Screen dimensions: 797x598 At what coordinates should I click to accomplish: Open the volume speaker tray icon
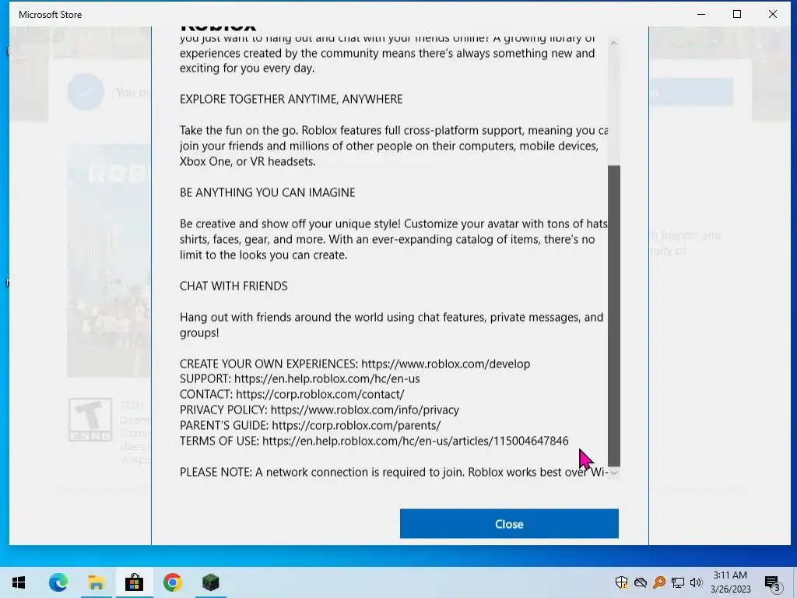click(x=696, y=582)
